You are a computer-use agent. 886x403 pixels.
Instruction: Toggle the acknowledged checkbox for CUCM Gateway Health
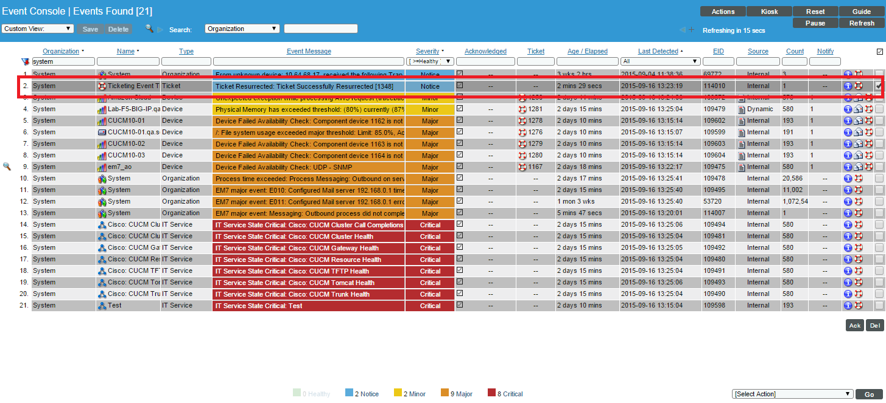click(460, 247)
